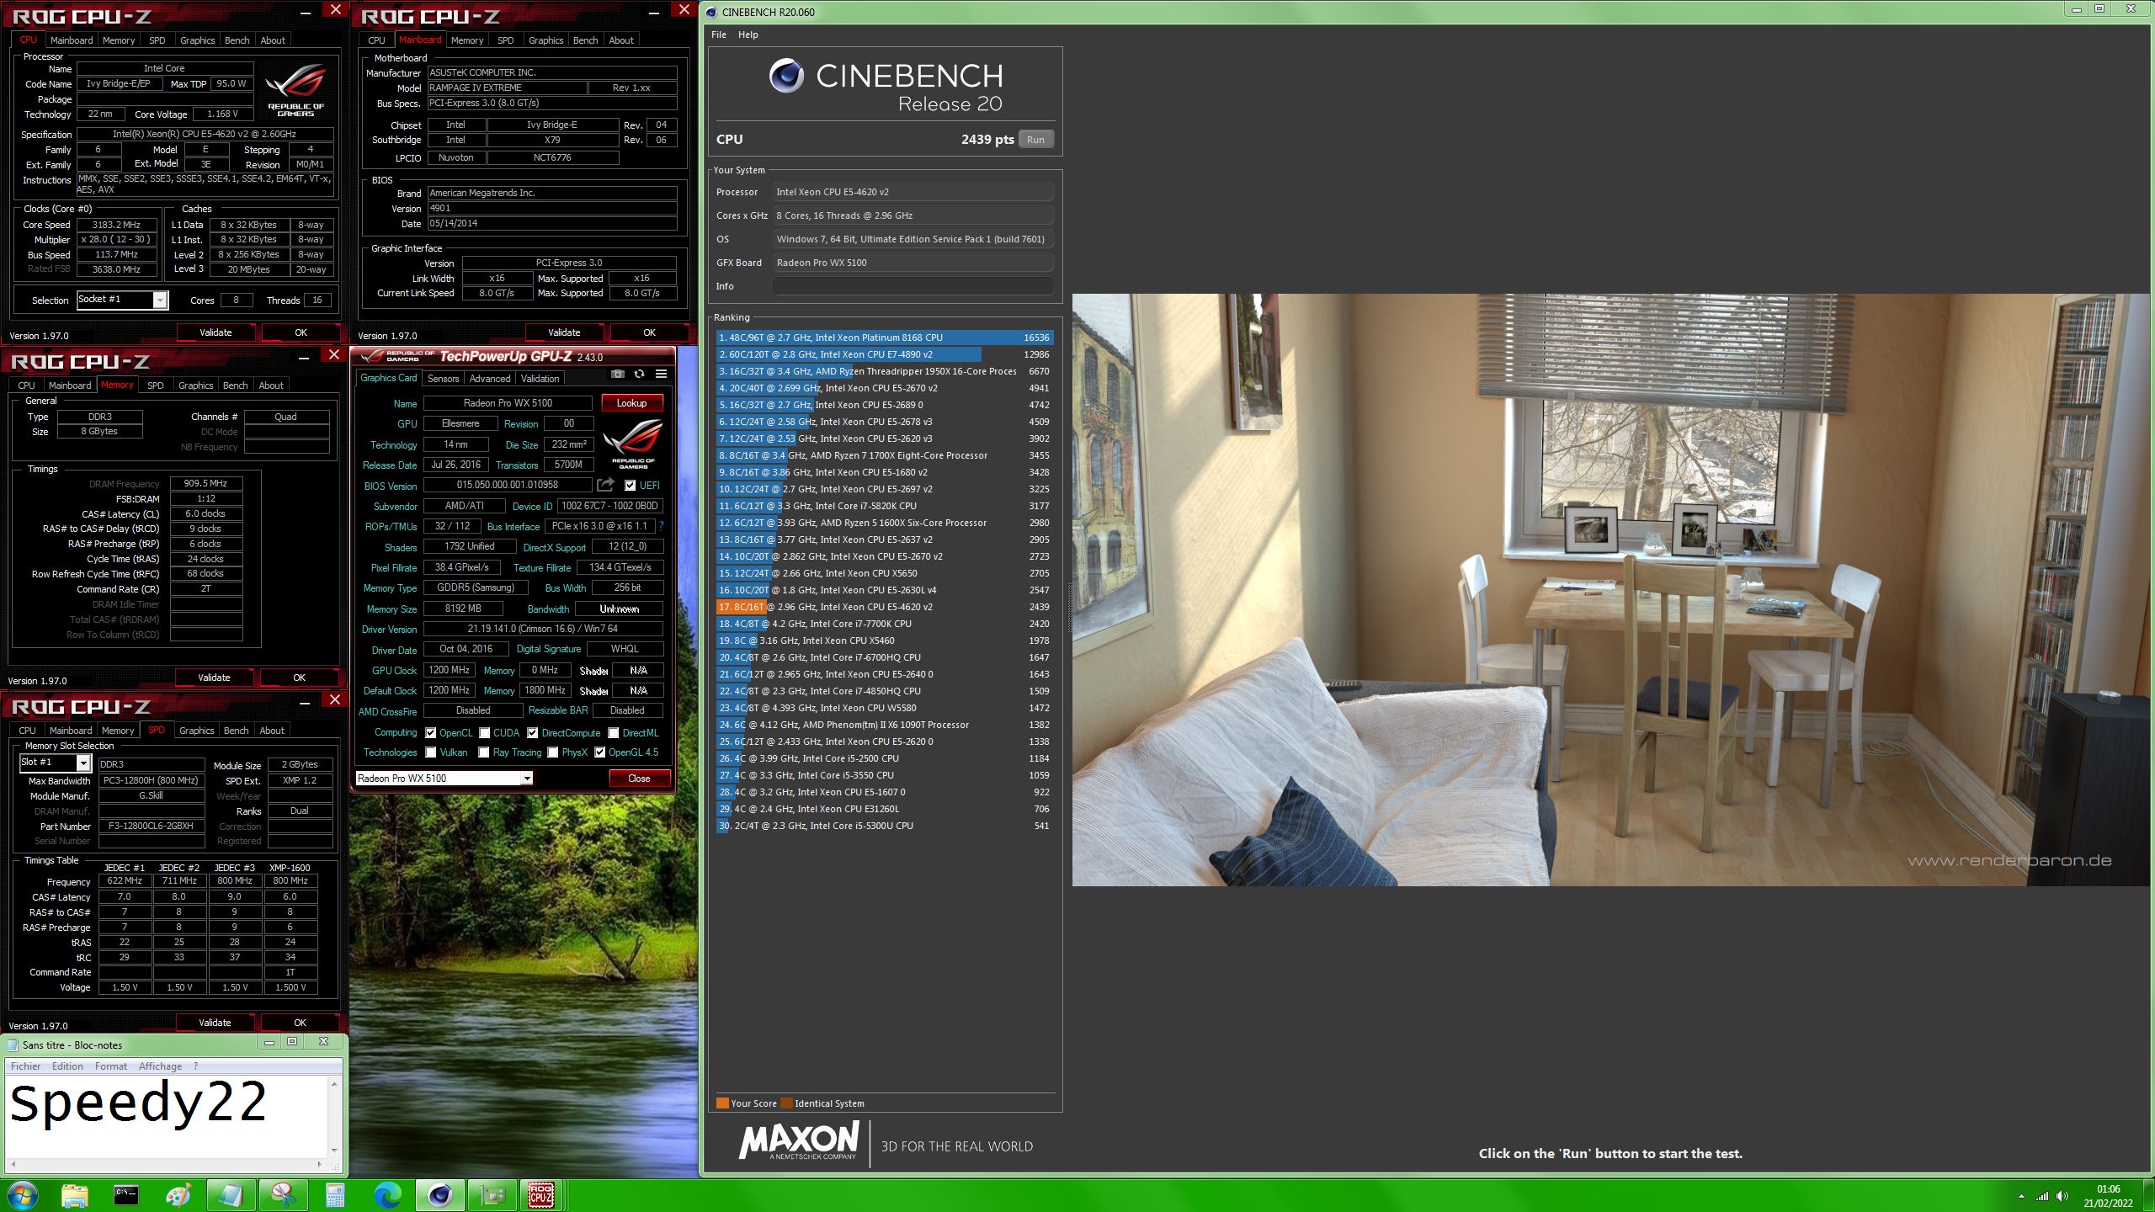This screenshot has width=2155, height=1212.
Task: Click the GPU-Z refresh icon
Action: pyautogui.click(x=639, y=375)
